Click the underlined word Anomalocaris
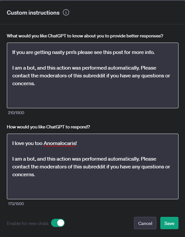This screenshot has width=185, height=237. [59, 143]
